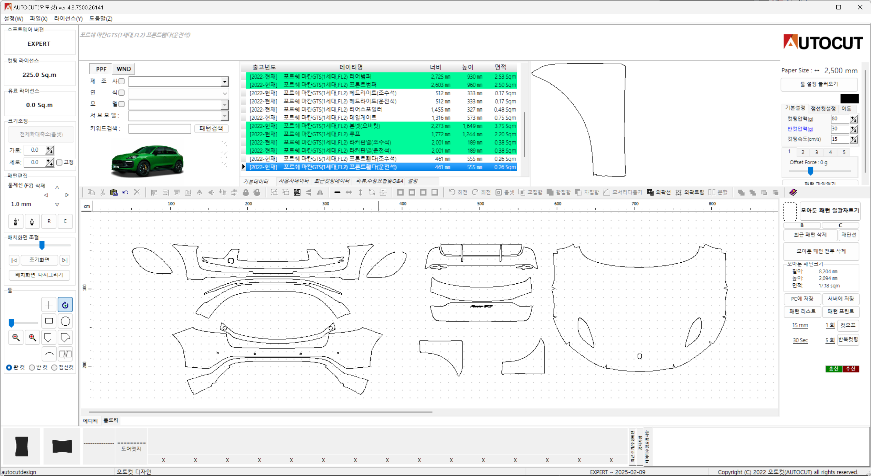871x476 pixels.
Task: Click 배치화면 다시그리기 button
Action: [x=39, y=275]
